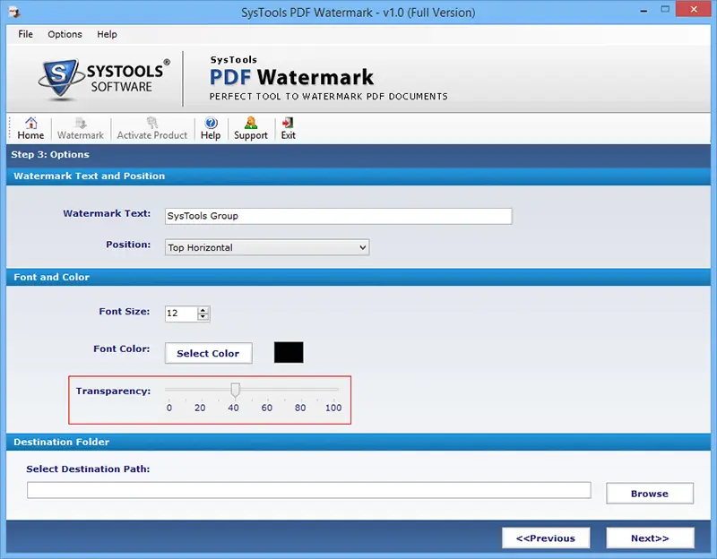This screenshot has width=717, height=559.
Task: Click the Exit toolbar icon
Action: coord(288,128)
